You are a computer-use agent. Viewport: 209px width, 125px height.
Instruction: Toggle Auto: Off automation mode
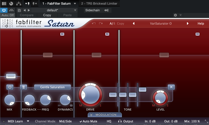point(8,15)
